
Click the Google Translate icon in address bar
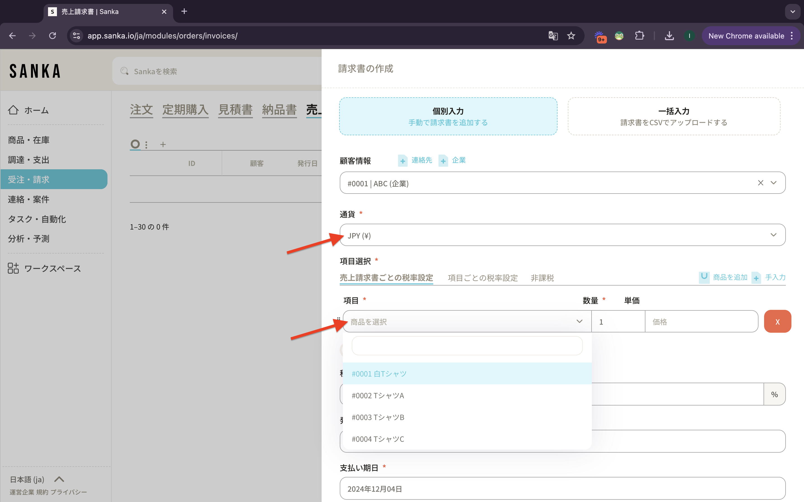[x=553, y=35]
